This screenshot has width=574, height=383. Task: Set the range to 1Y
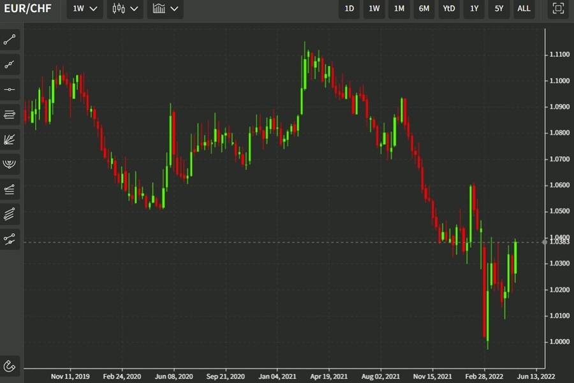[x=474, y=8]
